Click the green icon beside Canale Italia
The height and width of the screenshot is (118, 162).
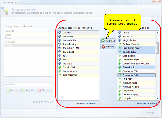[120, 52]
